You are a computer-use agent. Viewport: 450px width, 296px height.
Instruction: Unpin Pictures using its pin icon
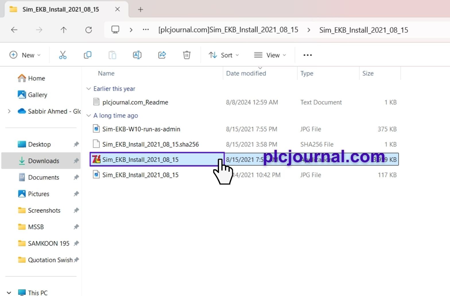[76, 194]
